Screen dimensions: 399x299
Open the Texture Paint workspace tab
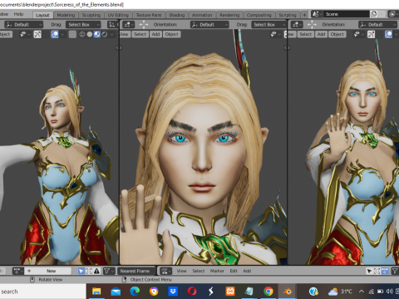(x=149, y=15)
